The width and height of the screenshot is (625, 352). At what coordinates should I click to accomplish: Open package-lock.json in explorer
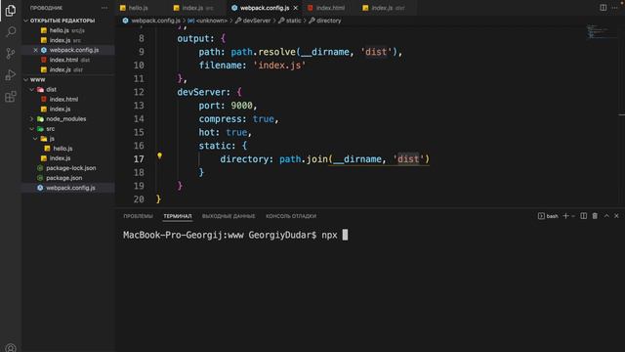point(68,168)
